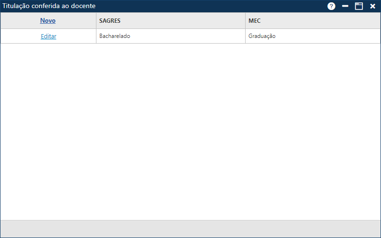The width and height of the screenshot is (381, 238).
Task: Click the column divider between SAGRES and MEC headers
Action: pyautogui.click(x=245, y=21)
